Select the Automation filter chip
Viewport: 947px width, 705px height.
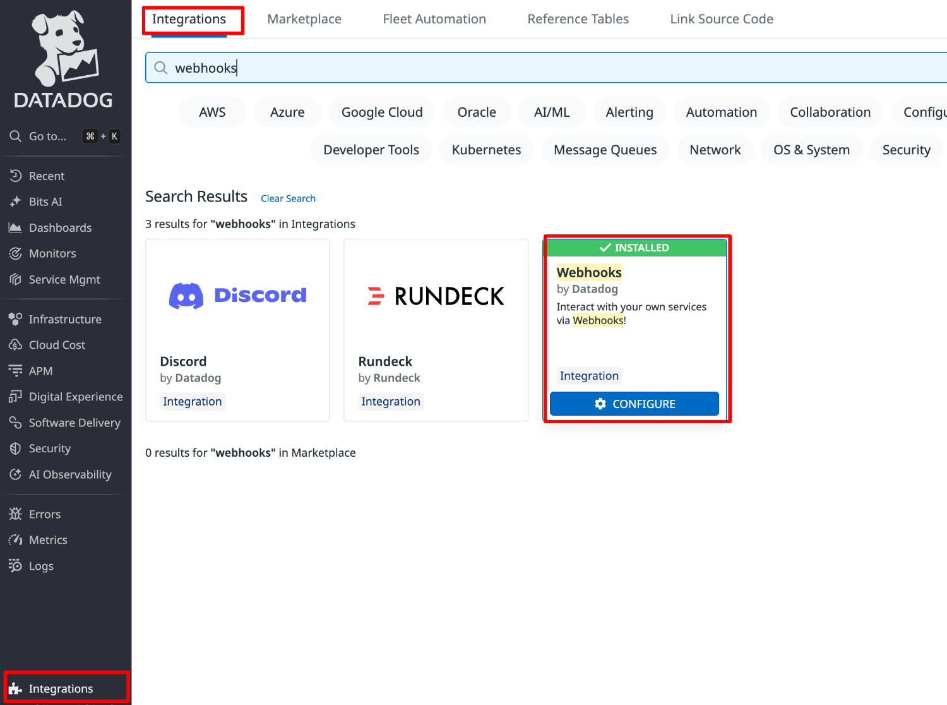point(722,112)
